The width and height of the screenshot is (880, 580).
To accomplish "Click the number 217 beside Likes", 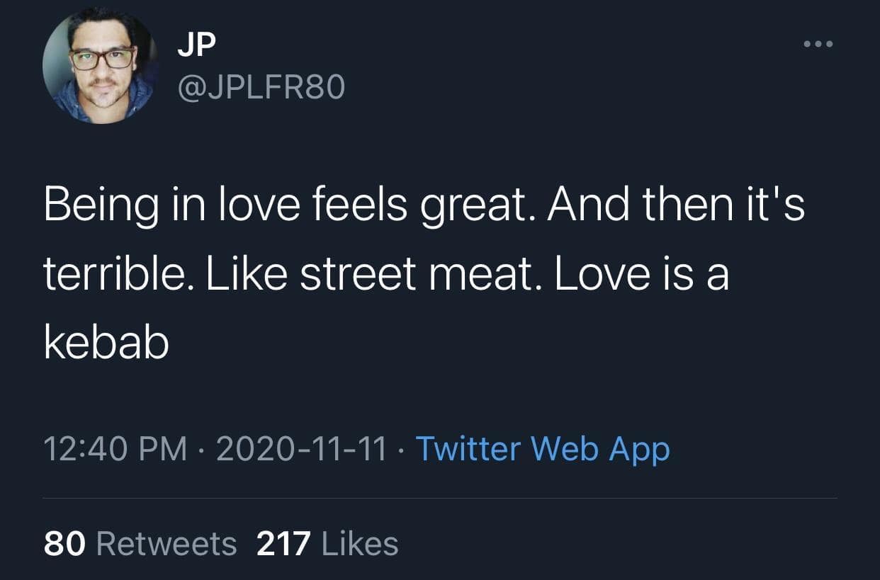I will (x=283, y=544).
